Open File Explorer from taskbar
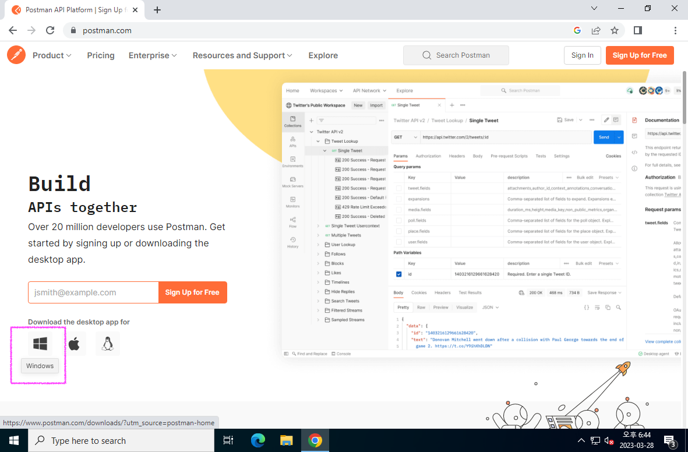This screenshot has width=688, height=452. coord(286,440)
